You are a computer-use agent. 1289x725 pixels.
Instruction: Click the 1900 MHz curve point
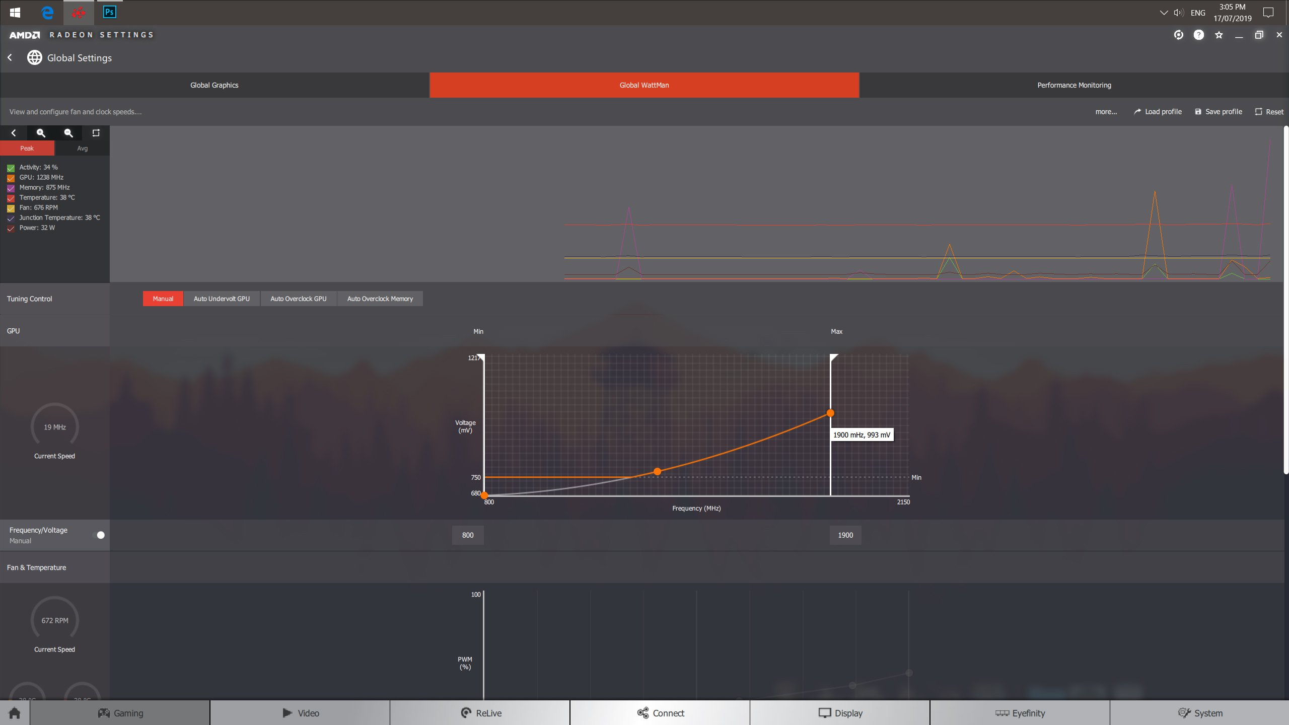pyautogui.click(x=830, y=413)
